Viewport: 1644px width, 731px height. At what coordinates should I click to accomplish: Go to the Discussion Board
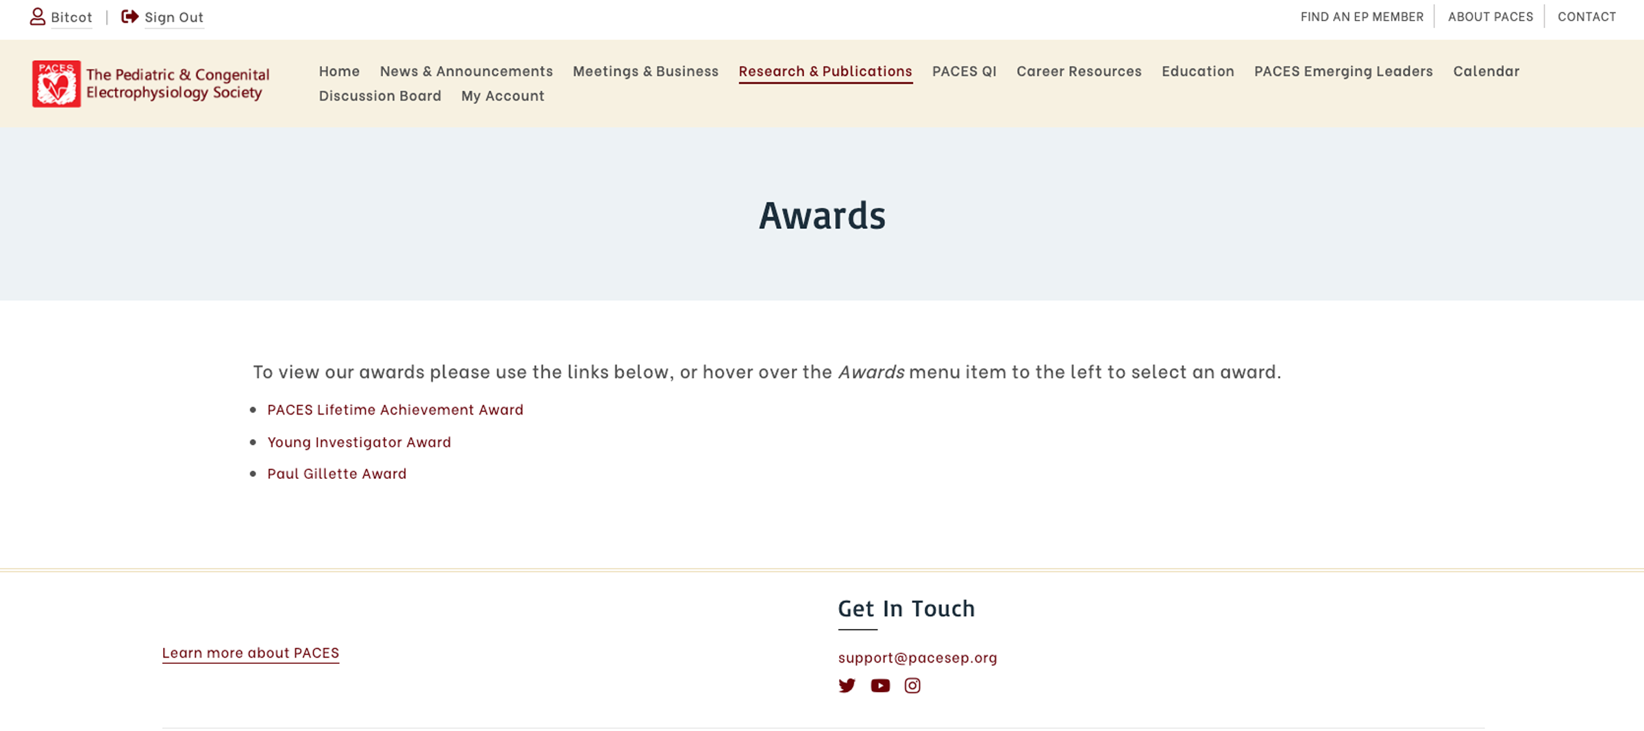[380, 96]
